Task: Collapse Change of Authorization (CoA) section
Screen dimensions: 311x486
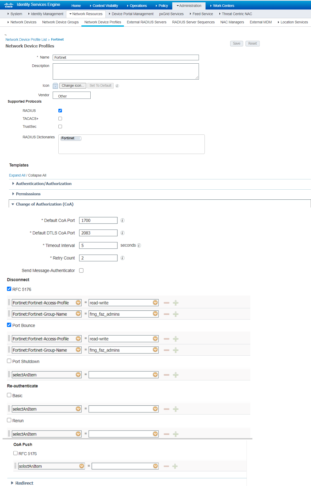Action: click(x=13, y=204)
